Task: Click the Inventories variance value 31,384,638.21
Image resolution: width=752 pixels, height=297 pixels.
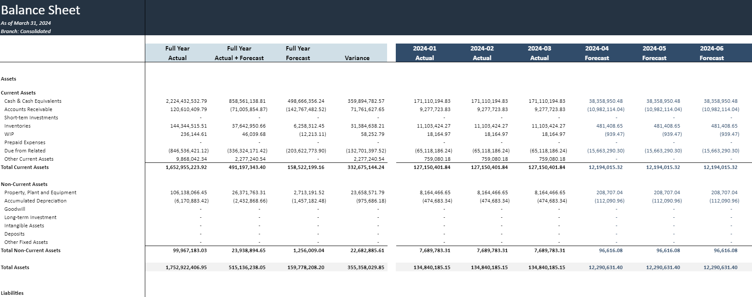Action: tap(366, 126)
